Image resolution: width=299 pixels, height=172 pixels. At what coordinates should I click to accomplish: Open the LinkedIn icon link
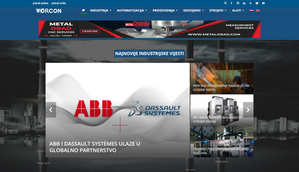tap(244, 3)
